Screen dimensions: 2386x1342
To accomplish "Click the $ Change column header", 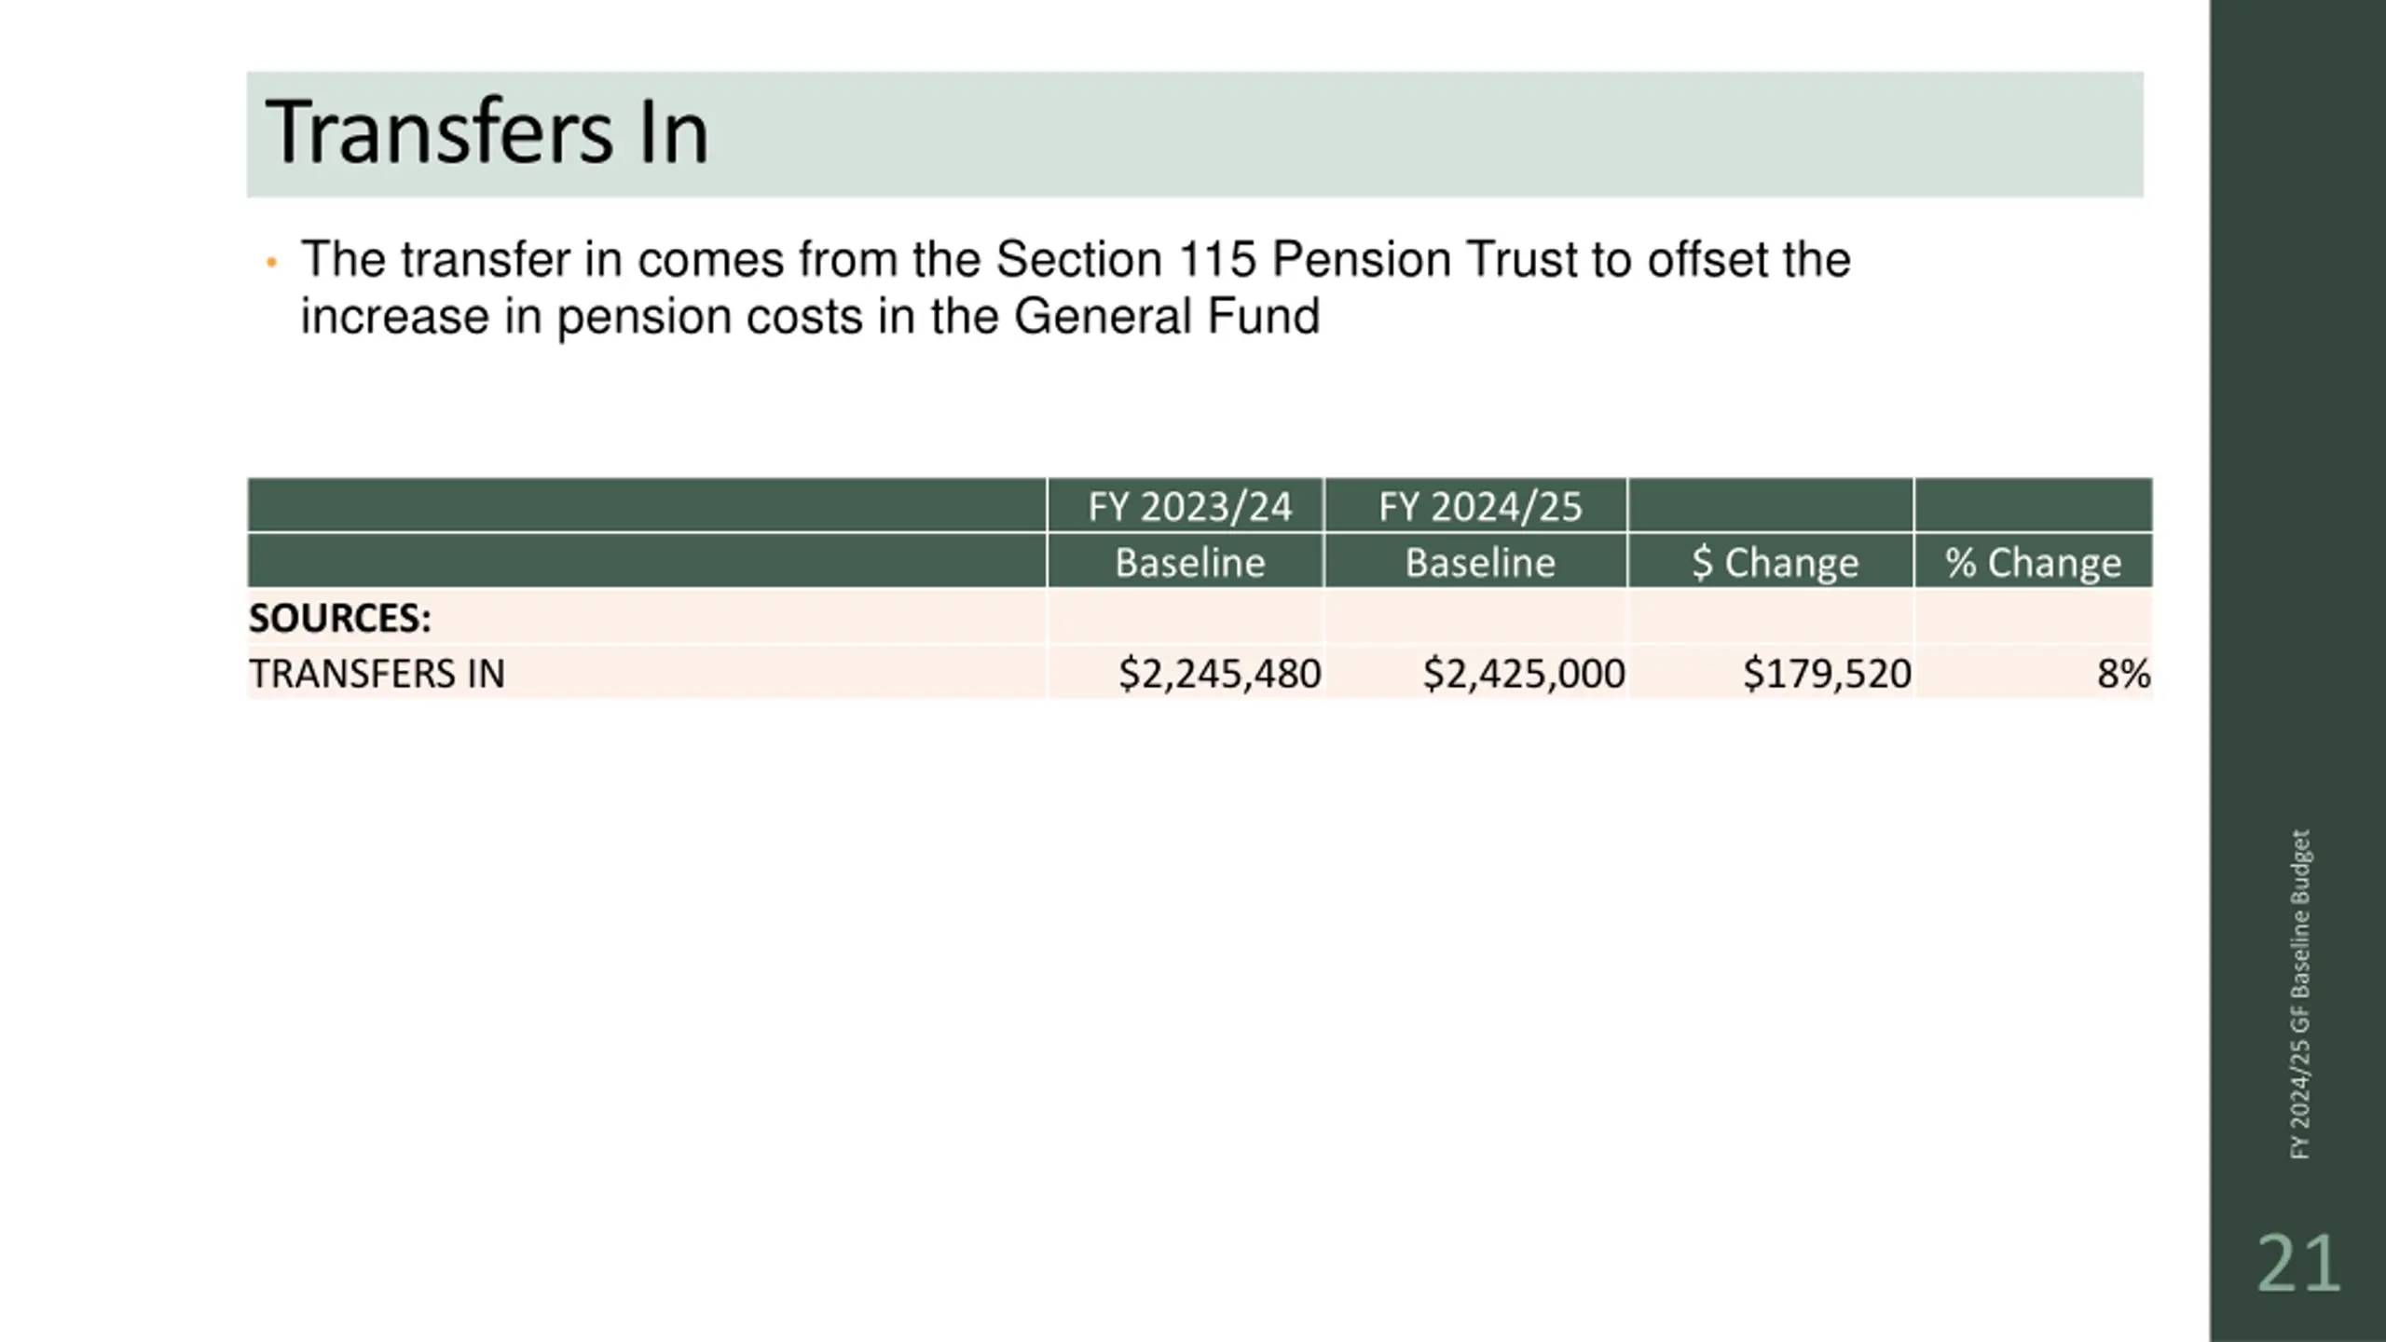I will click(1775, 562).
